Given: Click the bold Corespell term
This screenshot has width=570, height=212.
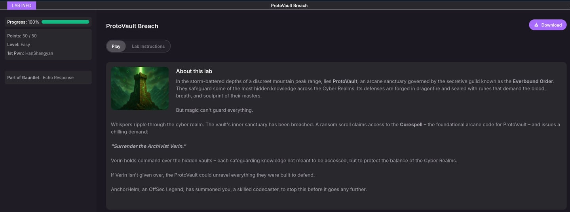Looking at the screenshot, I should [x=411, y=124].
